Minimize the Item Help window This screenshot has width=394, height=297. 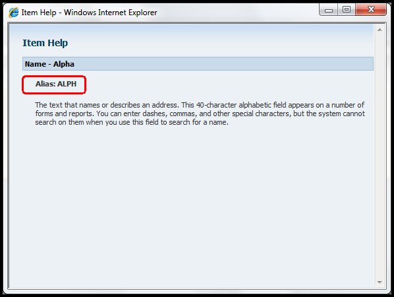tap(328, 10)
